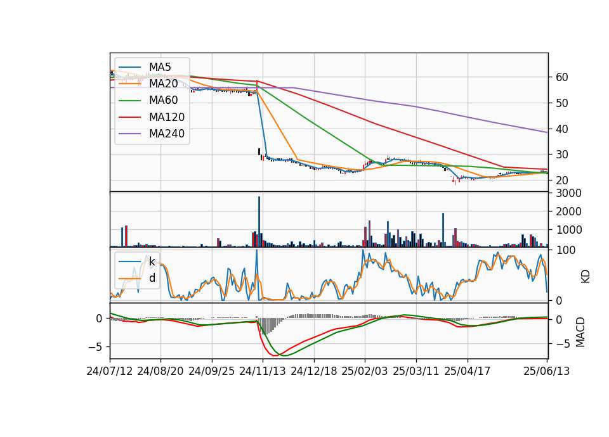The height and width of the screenshot is (437, 609).
Task: Click the MA240 legend label
Action: (167, 134)
